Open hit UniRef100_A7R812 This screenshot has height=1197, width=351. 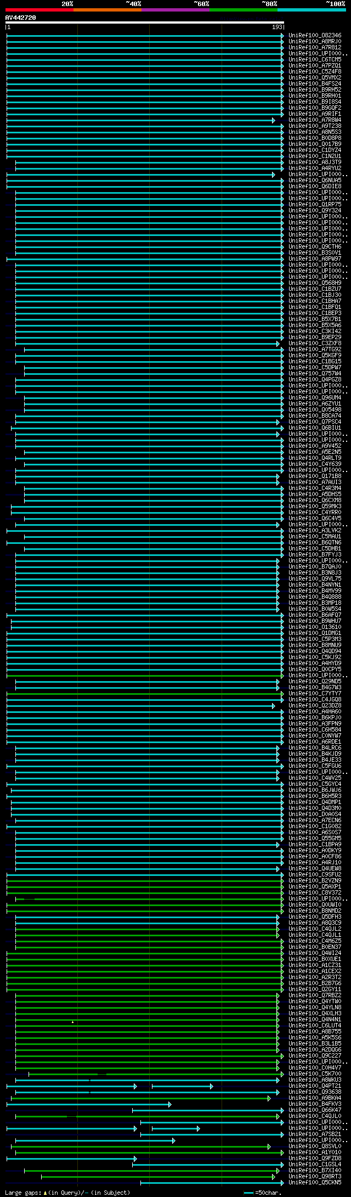(x=315, y=47)
